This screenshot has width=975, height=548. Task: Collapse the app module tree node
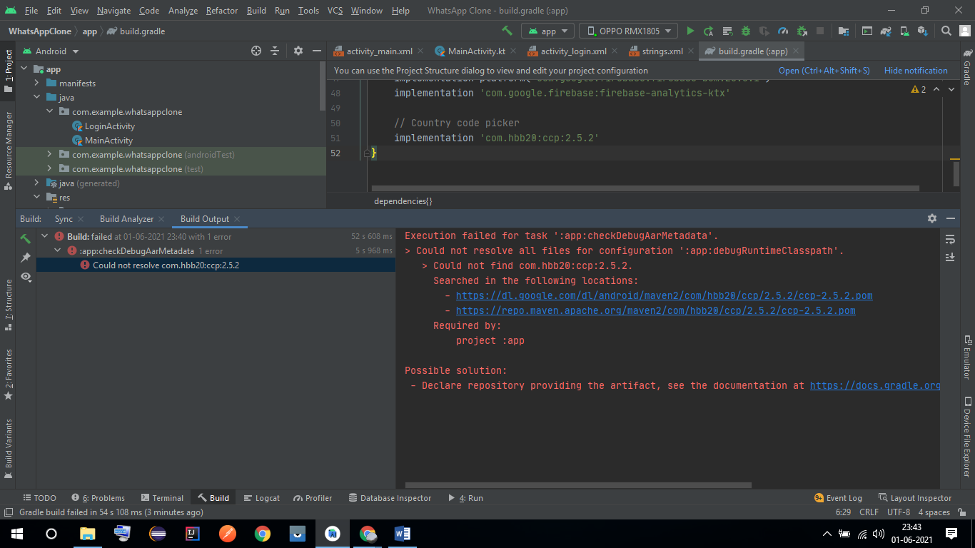24,69
